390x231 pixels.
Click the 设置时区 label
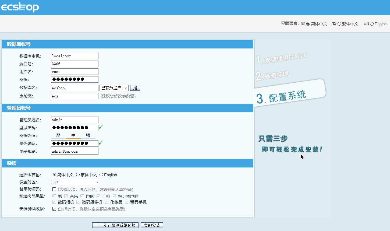(28, 182)
